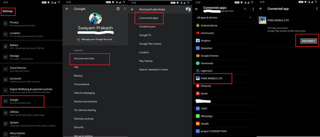The width and height of the screenshot is (320, 137).
Task: Open the Google screen overflow menu
Action: [125, 9]
